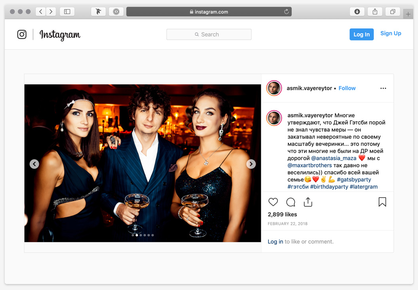
Task: Open a new Safari tab
Action: [x=408, y=14]
